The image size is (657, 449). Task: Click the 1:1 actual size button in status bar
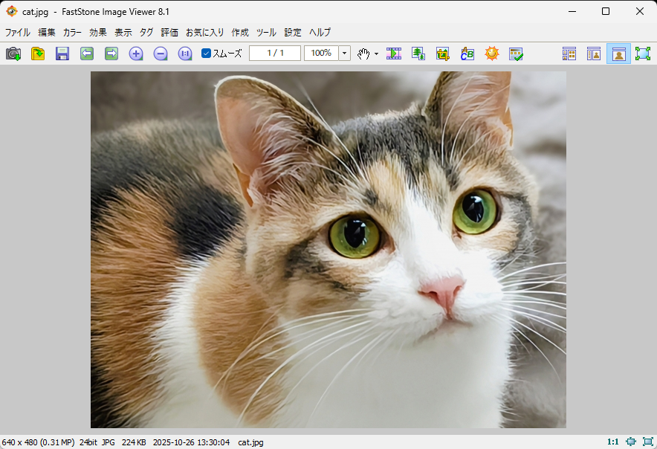[x=612, y=442]
